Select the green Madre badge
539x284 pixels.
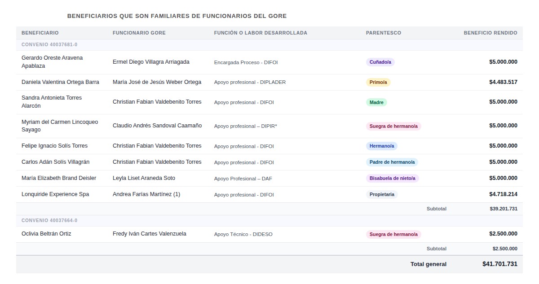[x=376, y=102]
